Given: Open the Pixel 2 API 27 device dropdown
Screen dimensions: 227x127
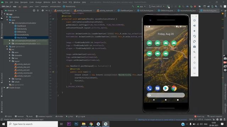Looking at the screenshot, I should (x=157, y=6).
